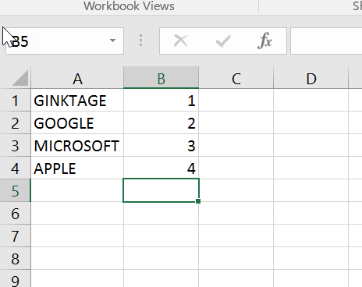Expand the Name Box dropdown arrow
This screenshot has height=287, width=362.
112,41
